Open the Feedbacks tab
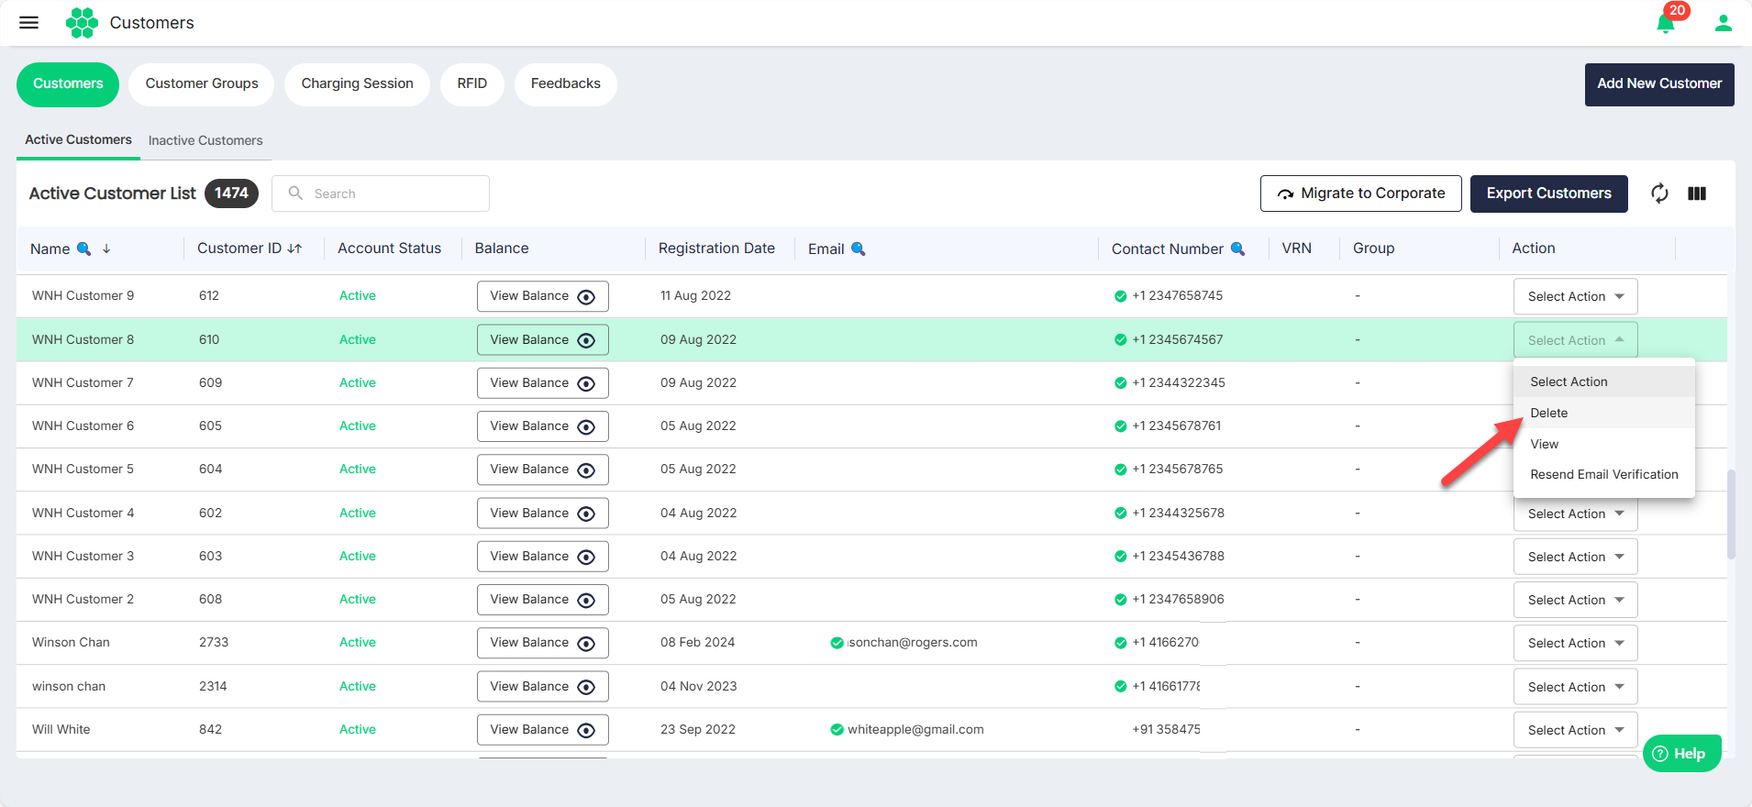The height and width of the screenshot is (807, 1752). (565, 83)
